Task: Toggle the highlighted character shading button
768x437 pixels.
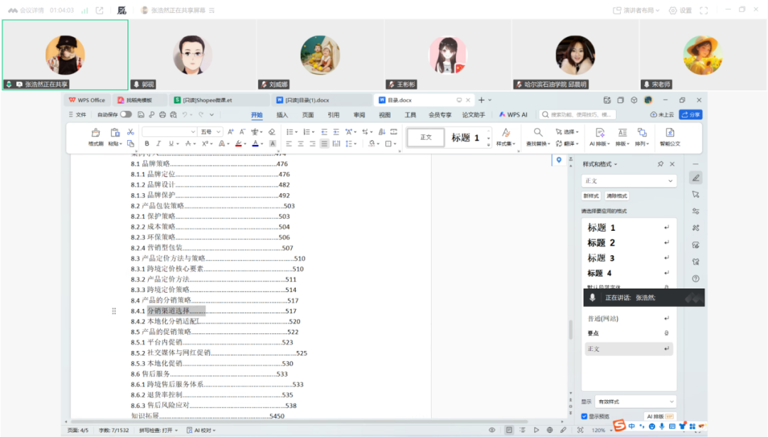Action: [272, 144]
